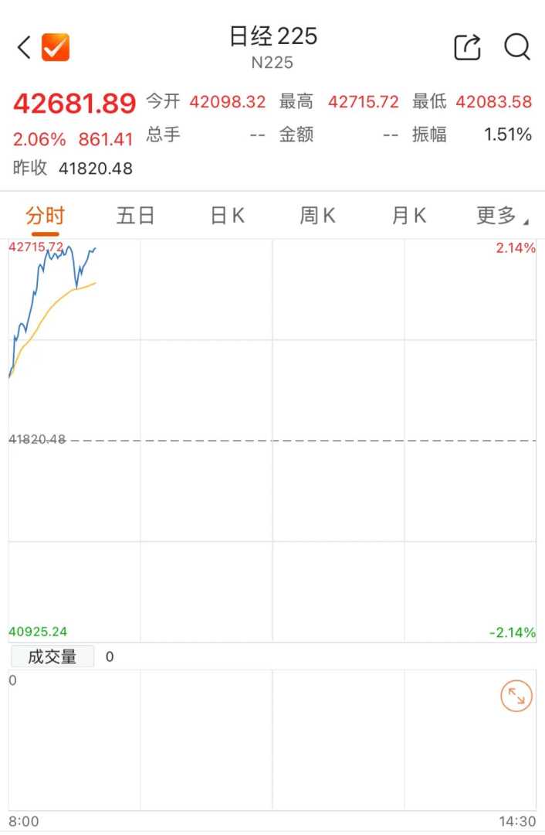
Task: Tap the current price 42681.89
Action: [75, 103]
